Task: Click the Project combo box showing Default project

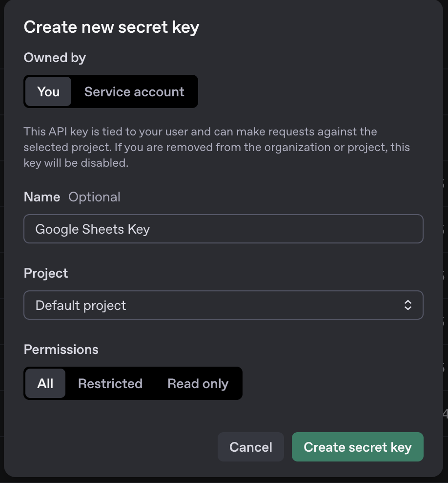Action: click(223, 305)
